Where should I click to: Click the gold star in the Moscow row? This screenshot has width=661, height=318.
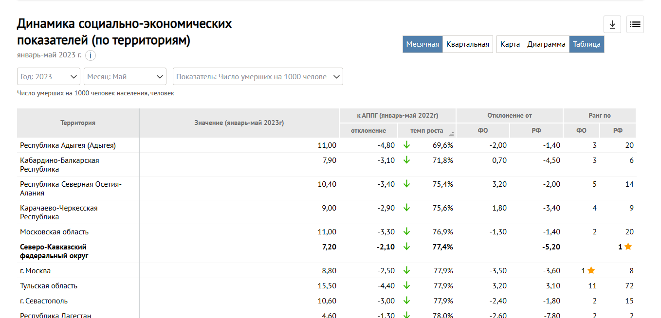[x=591, y=270]
